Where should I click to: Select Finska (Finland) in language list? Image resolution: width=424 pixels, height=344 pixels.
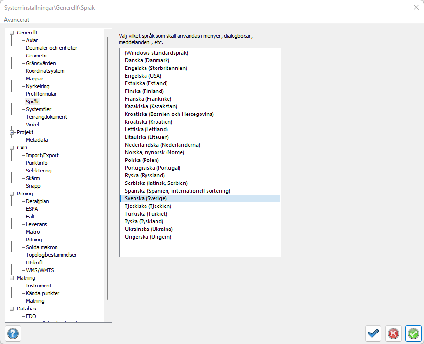pos(144,91)
